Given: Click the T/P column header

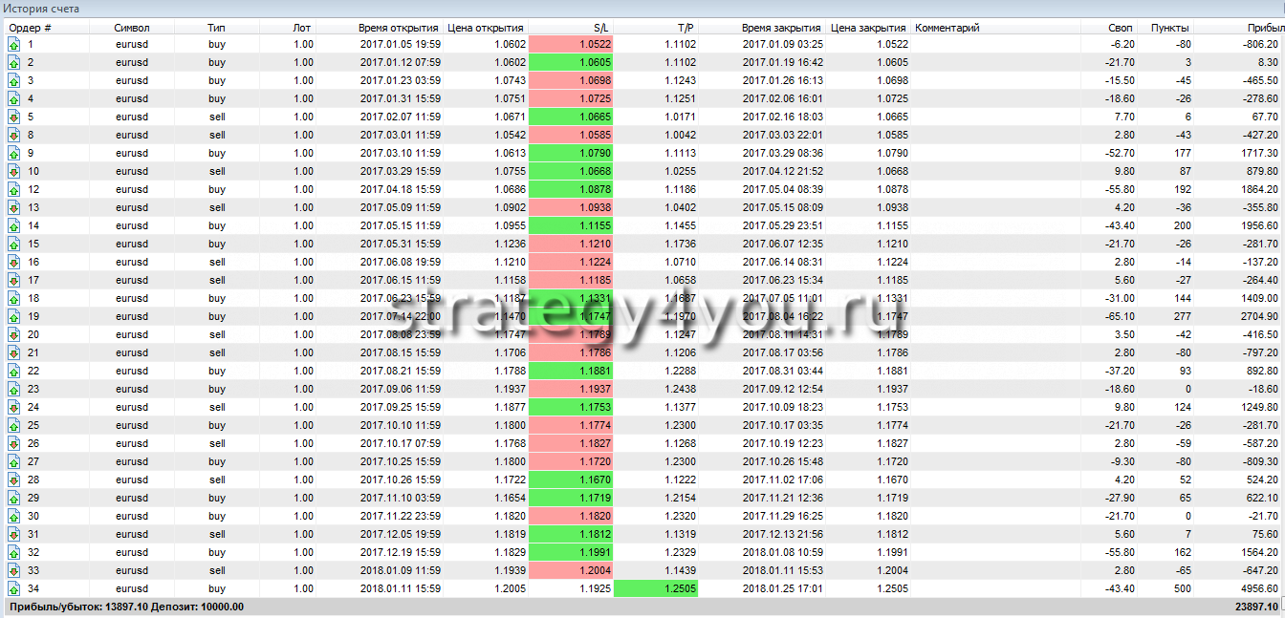Looking at the screenshot, I should click(685, 28).
